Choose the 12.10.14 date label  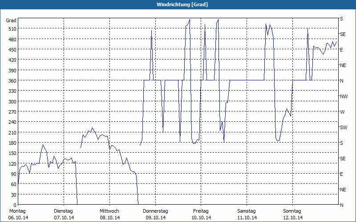pyautogui.click(x=293, y=218)
